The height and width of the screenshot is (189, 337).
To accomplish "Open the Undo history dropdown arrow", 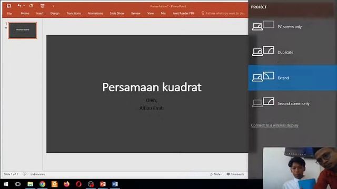I will point(24,6).
